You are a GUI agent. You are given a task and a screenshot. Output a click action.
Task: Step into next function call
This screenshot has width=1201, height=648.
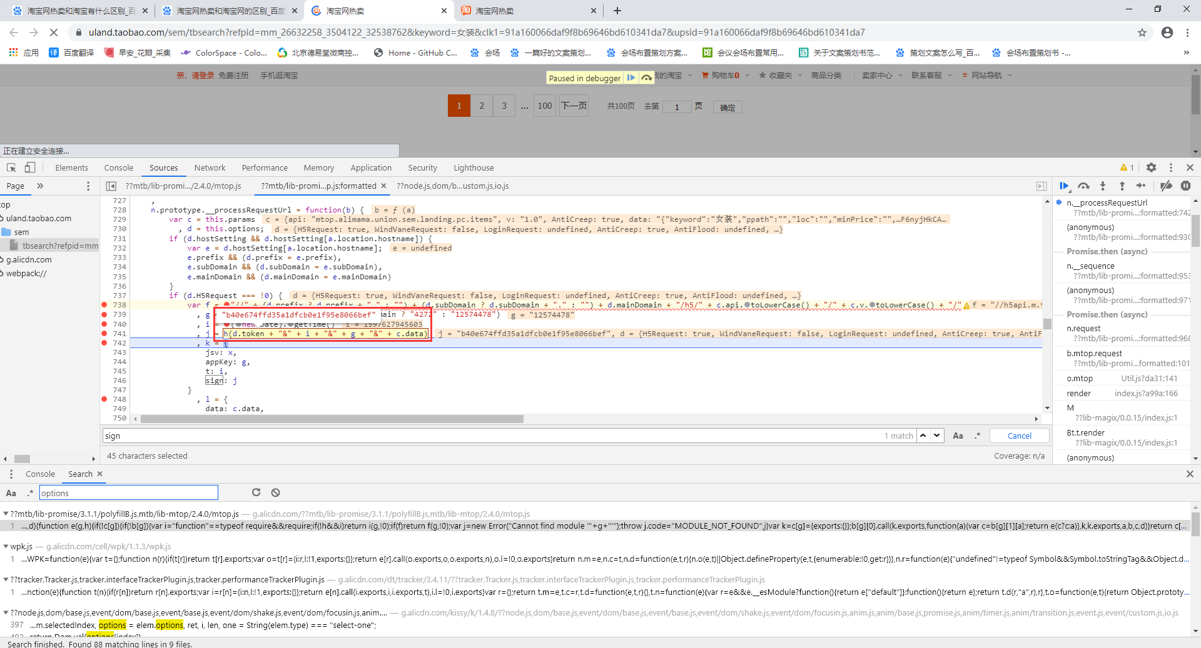[1103, 186]
